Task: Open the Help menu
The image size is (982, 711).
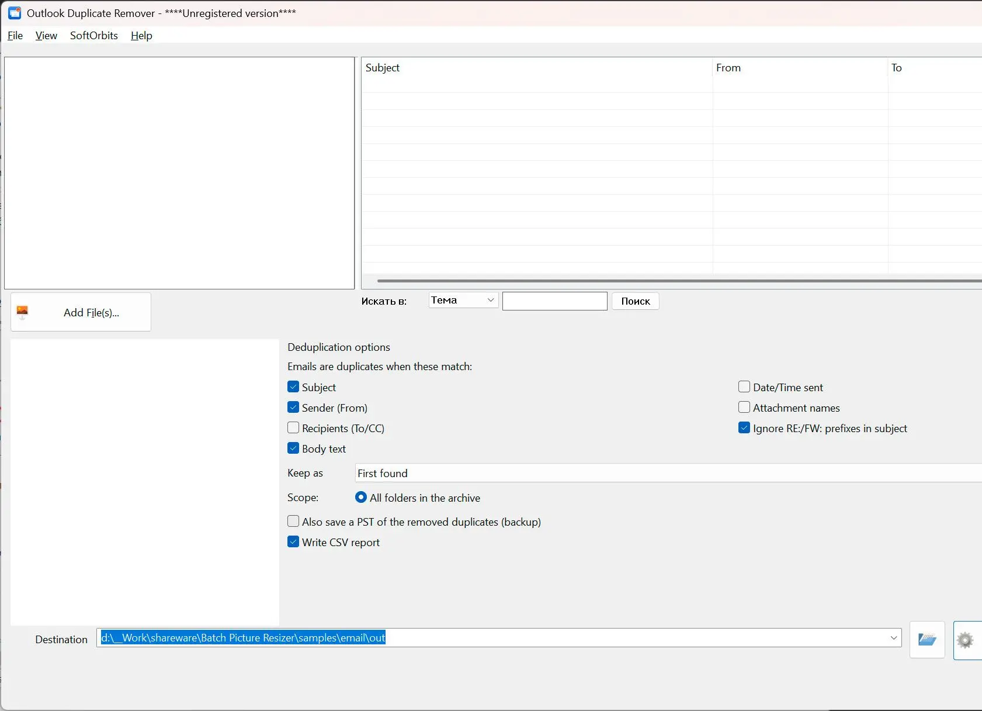Action: coord(141,36)
